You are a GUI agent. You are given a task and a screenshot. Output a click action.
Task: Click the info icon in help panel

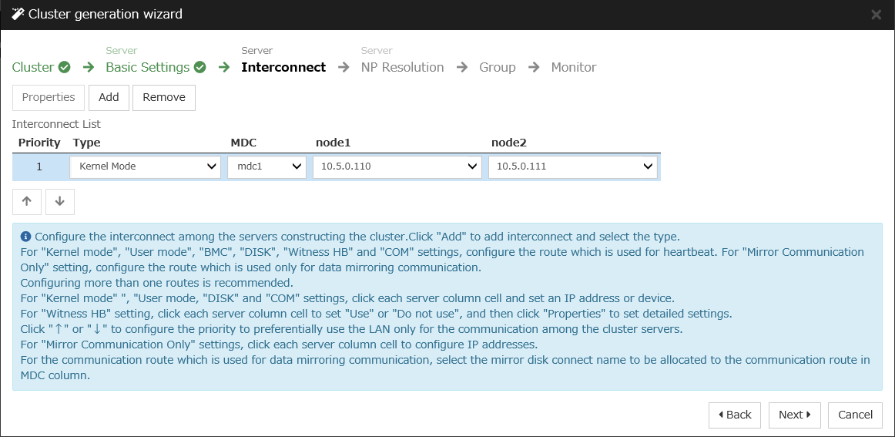tap(25, 237)
